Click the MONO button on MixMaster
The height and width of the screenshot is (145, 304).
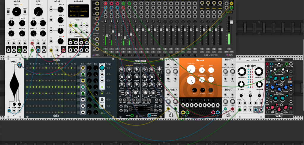pyautogui.click(x=232, y=52)
